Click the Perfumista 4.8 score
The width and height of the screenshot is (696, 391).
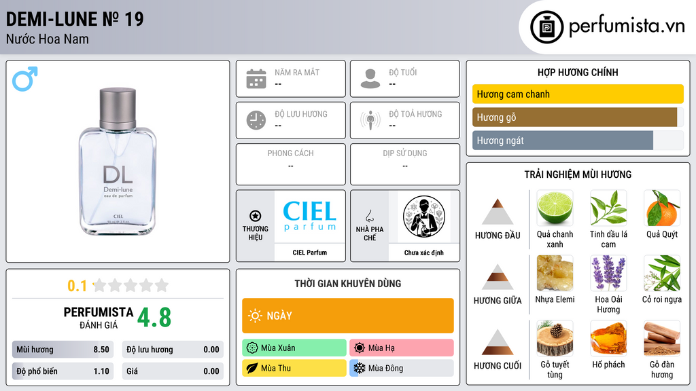[x=154, y=318]
